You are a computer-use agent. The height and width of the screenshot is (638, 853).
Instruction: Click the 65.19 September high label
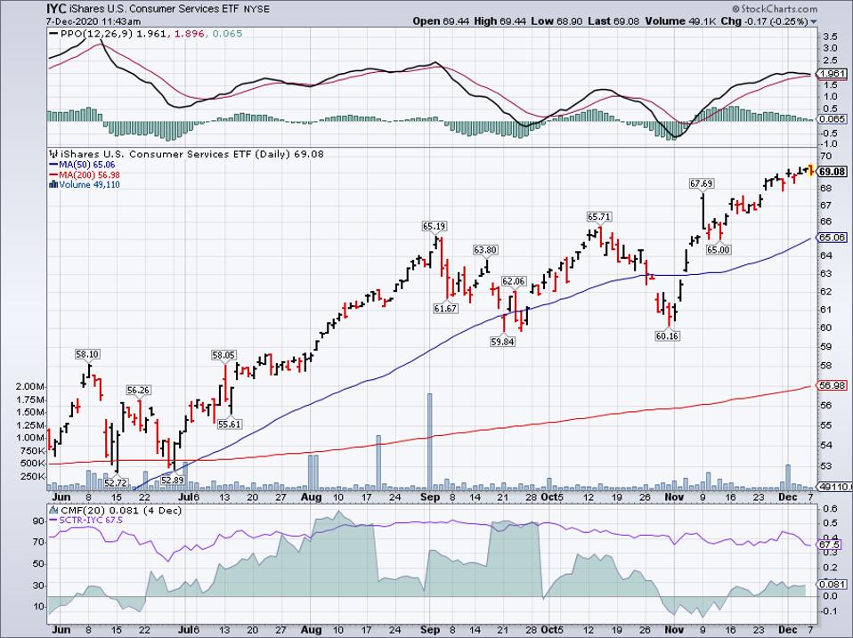[435, 225]
